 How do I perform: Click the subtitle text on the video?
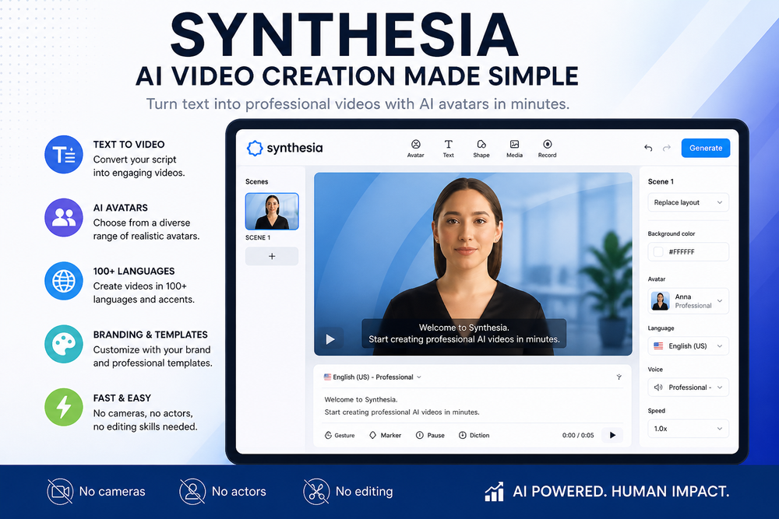(x=464, y=334)
